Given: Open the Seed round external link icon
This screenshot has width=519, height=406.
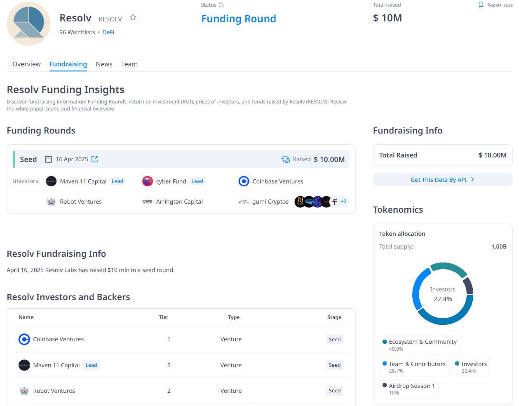Looking at the screenshot, I should pyautogui.click(x=95, y=159).
